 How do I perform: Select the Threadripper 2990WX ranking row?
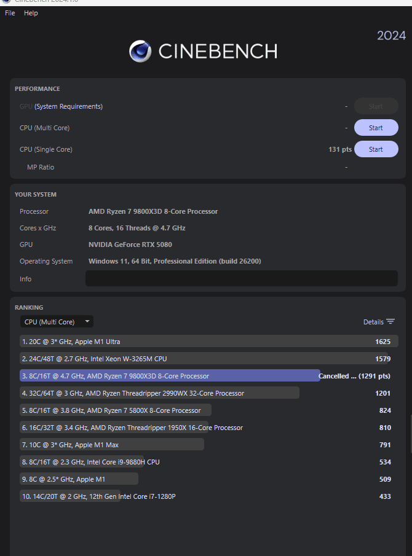tap(208, 393)
